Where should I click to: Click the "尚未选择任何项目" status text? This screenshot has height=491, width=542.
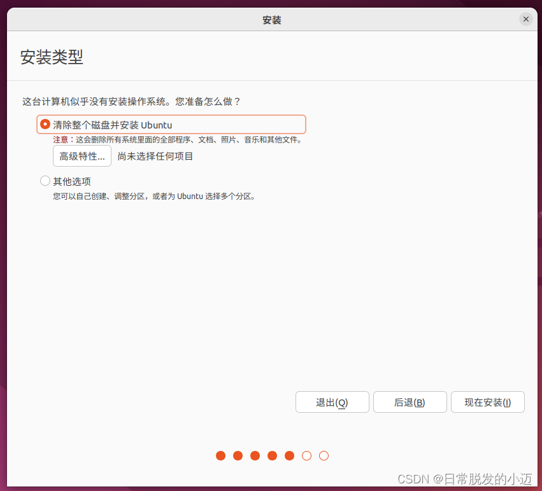coord(155,156)
